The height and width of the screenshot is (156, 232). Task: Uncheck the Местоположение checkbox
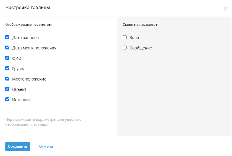pyautogui.click(x=7, y=79)
